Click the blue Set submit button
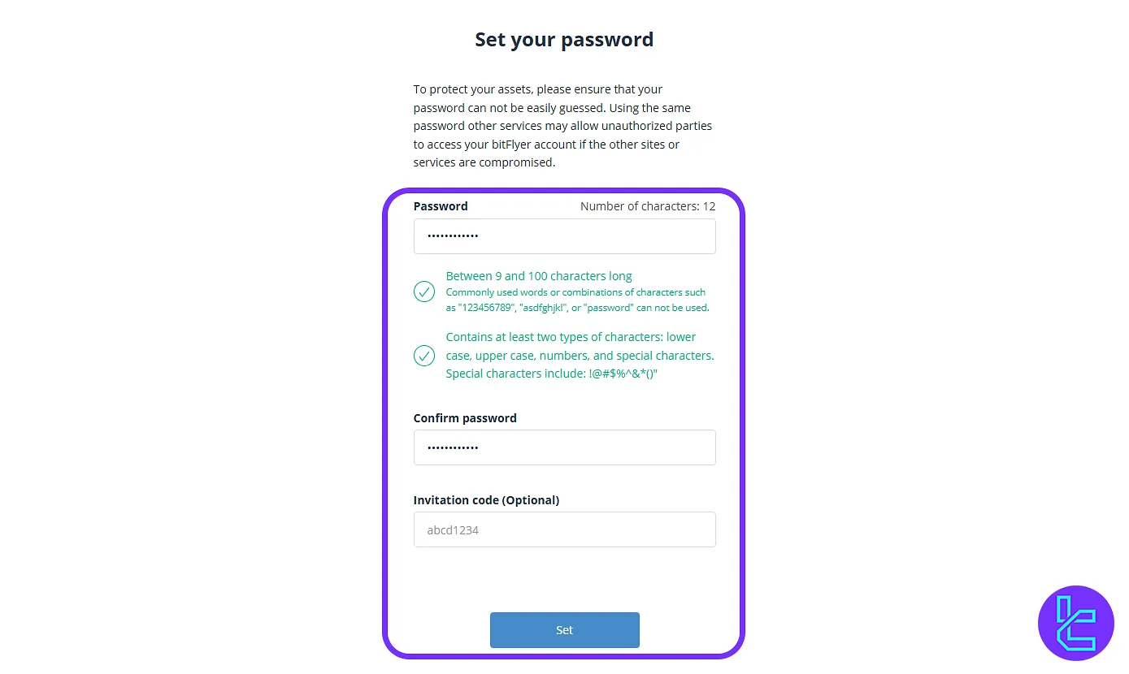This screenshot has height=674, width=1129. pos(564,630)
